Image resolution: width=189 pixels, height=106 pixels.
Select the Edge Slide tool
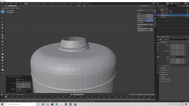tap(3, 64)
